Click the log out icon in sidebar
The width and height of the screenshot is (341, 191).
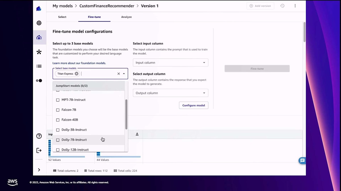pos(39,150)
